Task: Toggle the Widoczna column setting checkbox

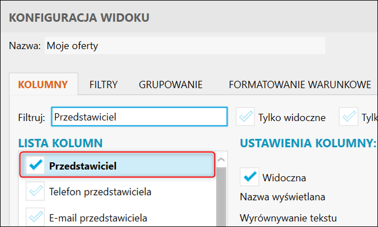Action: [249, 177]
